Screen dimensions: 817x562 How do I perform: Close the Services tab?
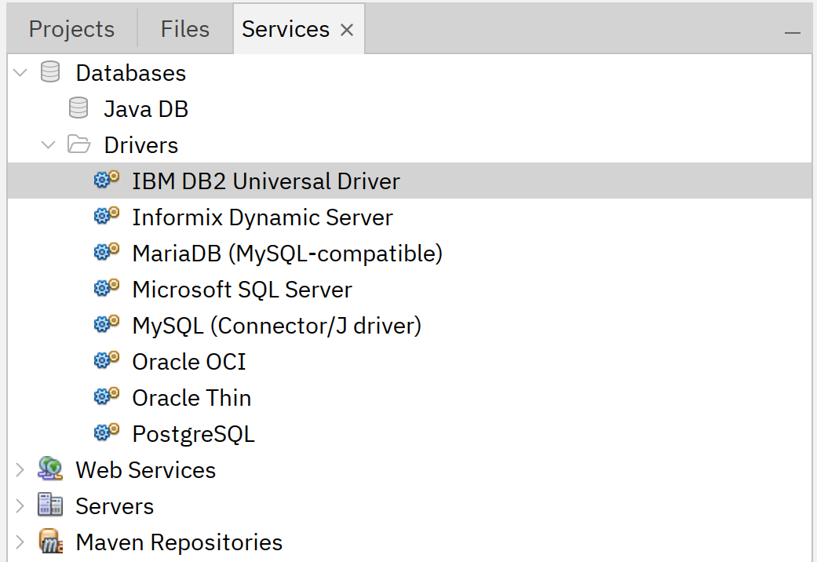coord(347,31)
